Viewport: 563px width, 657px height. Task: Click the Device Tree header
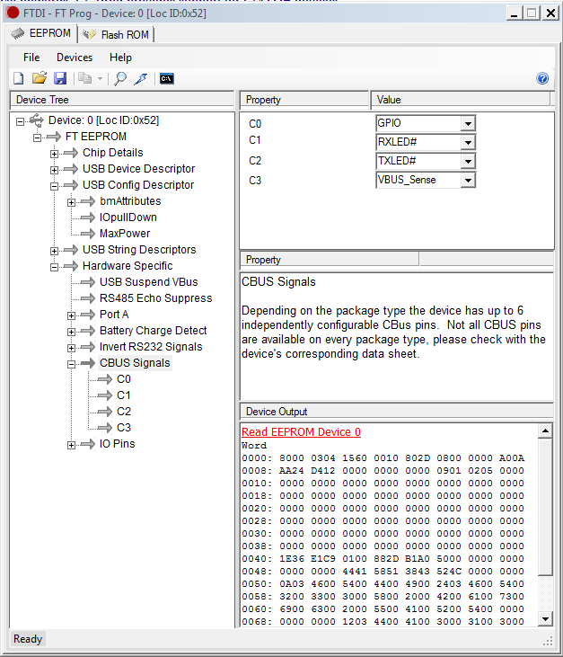click(122, 100)
